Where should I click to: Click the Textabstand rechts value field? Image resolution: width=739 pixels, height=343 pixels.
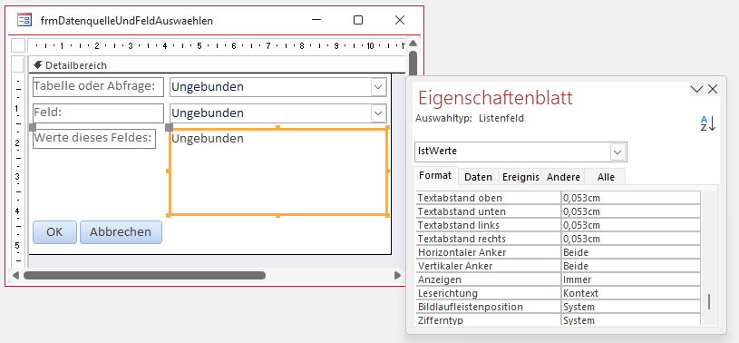pyautogui.click(x=630, y=239)
